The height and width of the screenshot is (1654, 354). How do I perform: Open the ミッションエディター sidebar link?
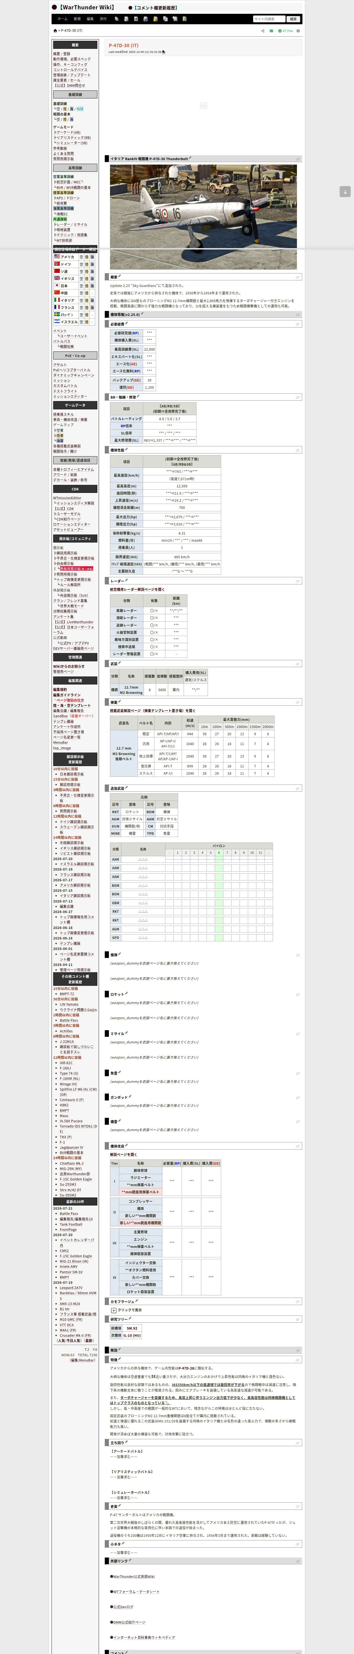pos(70,396)
